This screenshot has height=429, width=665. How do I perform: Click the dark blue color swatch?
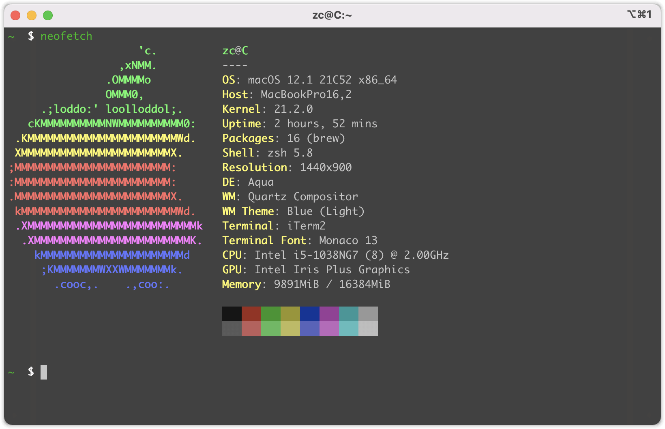click(310, 314)
